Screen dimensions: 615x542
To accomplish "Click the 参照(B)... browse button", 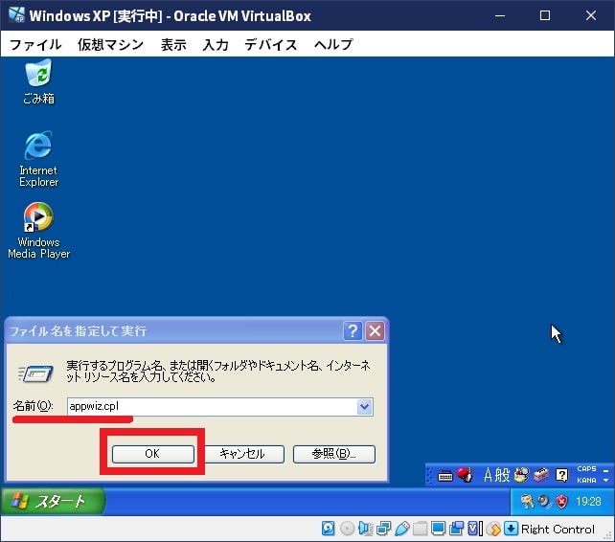I will click(x=334, y=454).
